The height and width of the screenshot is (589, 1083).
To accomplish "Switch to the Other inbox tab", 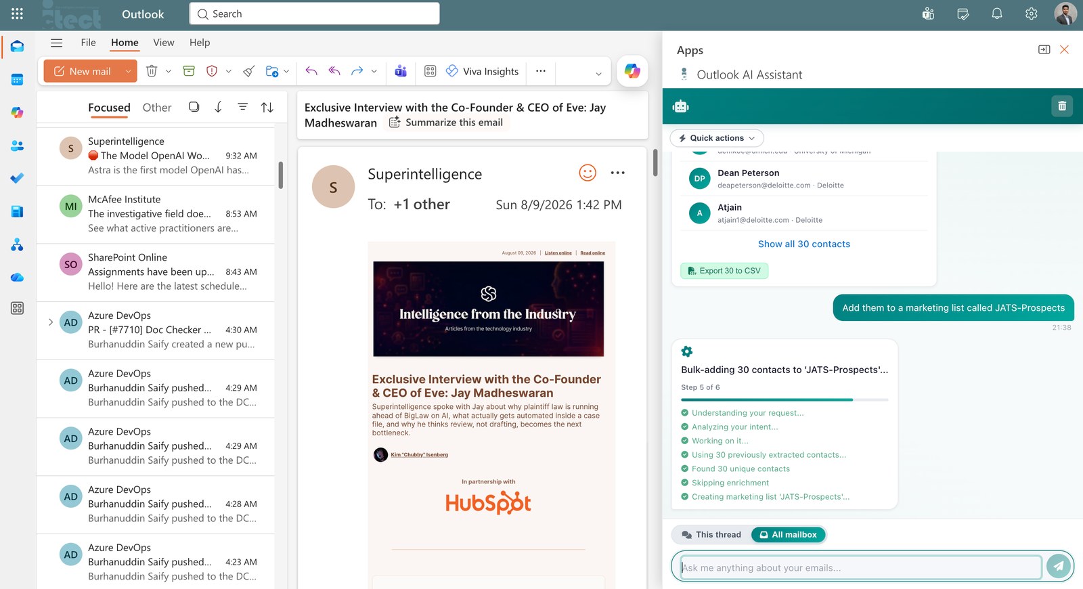I will coord(157,108).
